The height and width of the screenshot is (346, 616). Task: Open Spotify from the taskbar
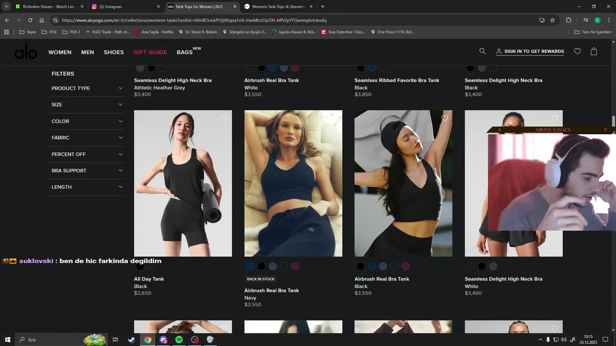pyautogui.click(x=179, y=340)
